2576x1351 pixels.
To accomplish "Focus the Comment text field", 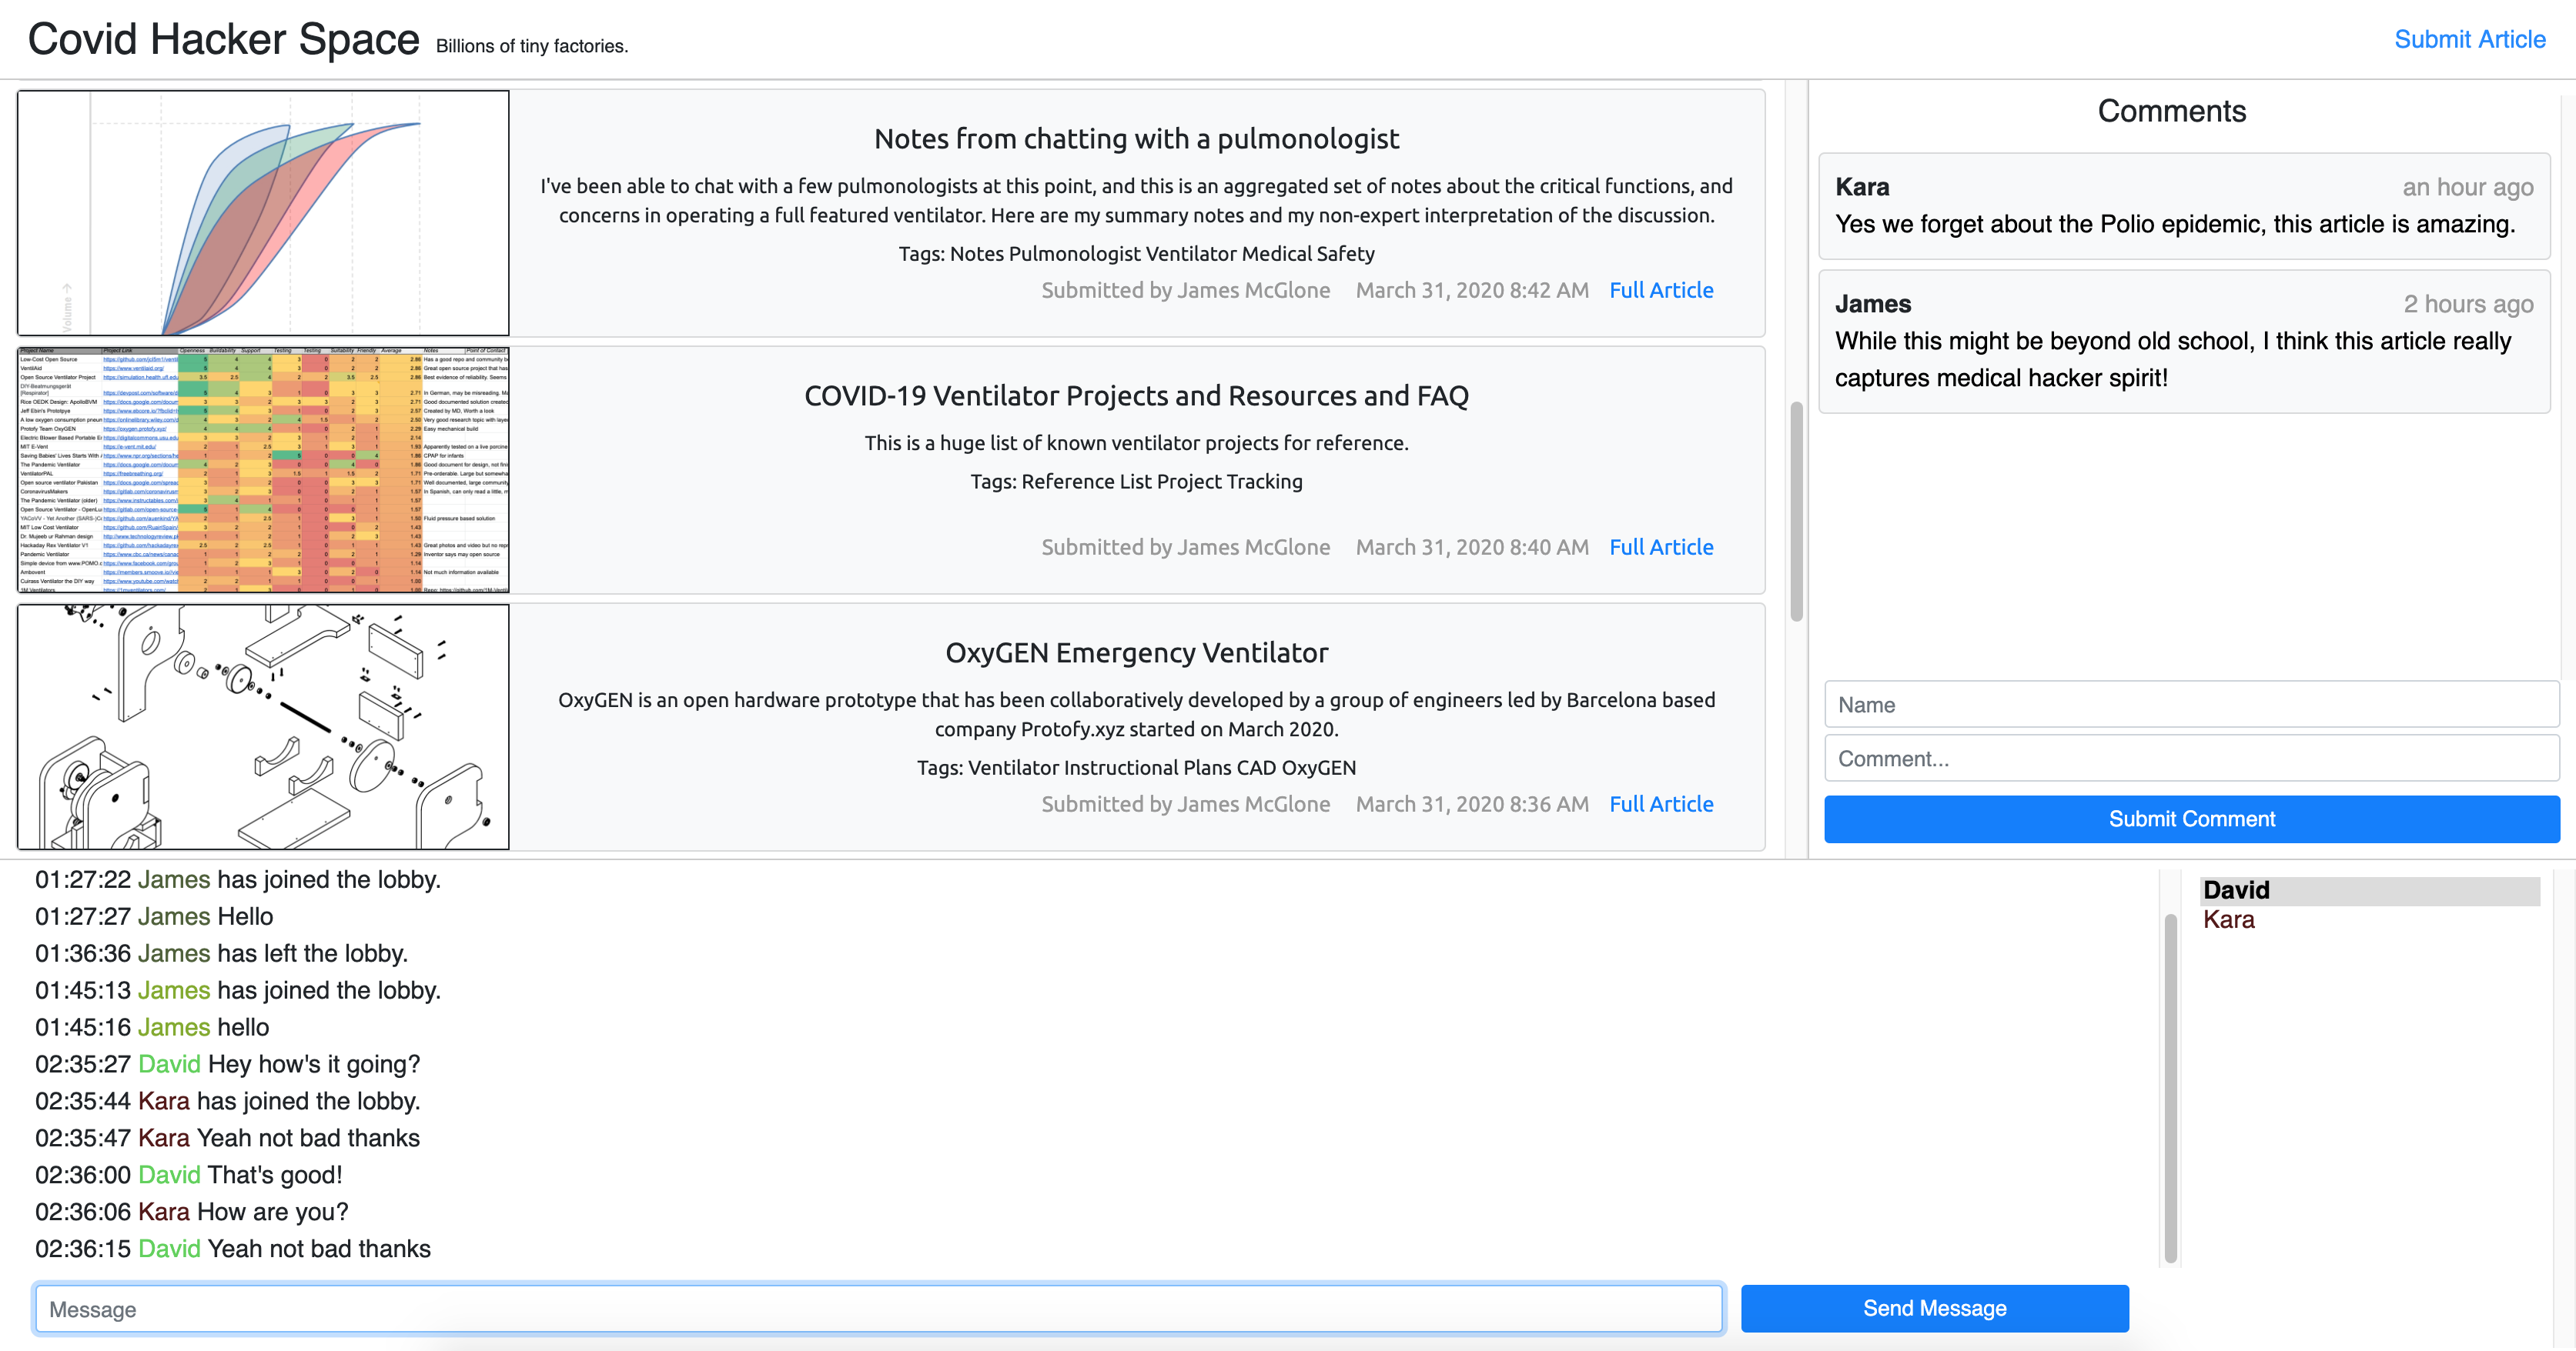I will pyautogui.click(x=2190, y=759).
